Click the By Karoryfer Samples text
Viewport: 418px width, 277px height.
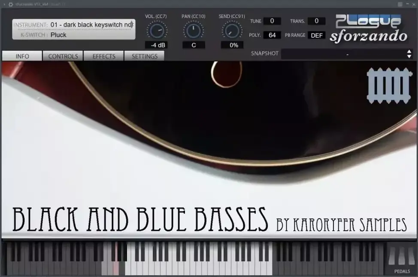[341, 225]
